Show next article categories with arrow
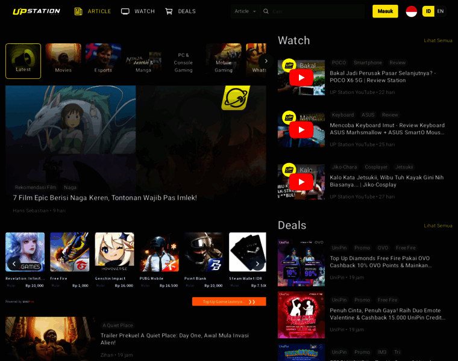 (266, 61)
